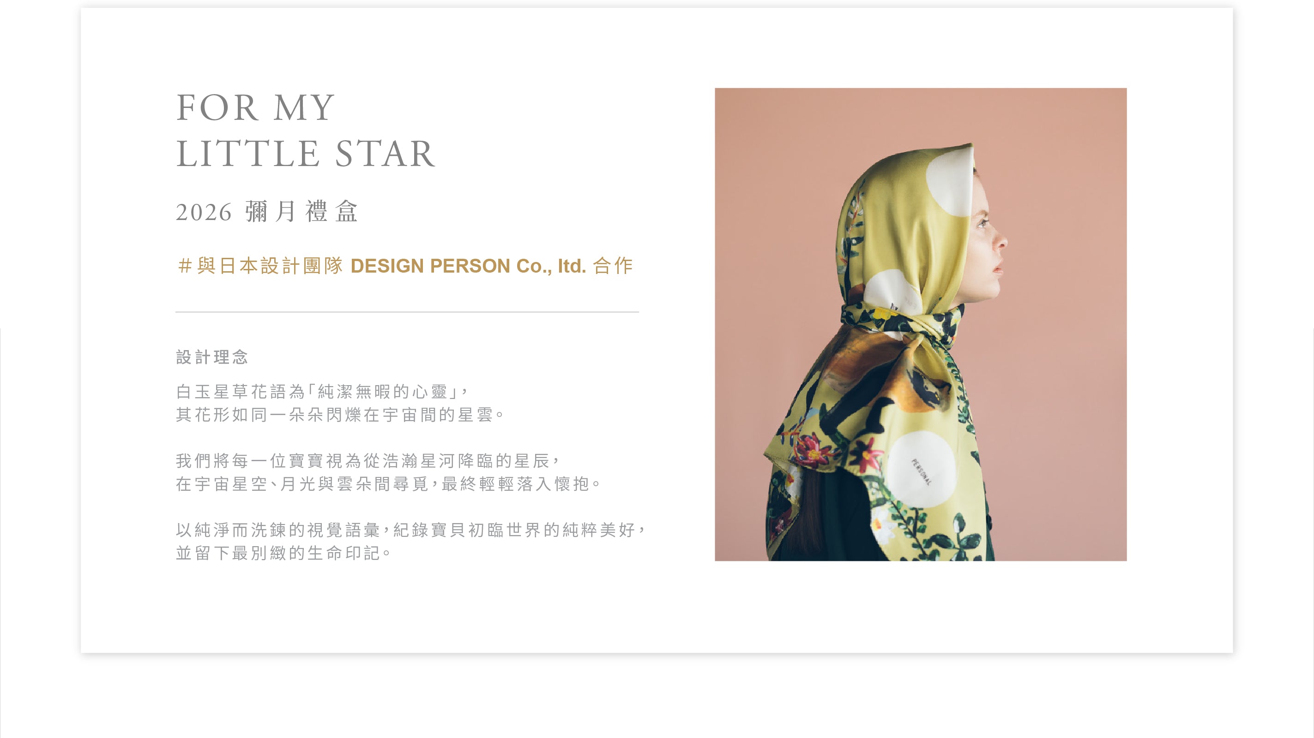Click the woman in scarf photo
The image size is (1314, 738).
[920, 324]
